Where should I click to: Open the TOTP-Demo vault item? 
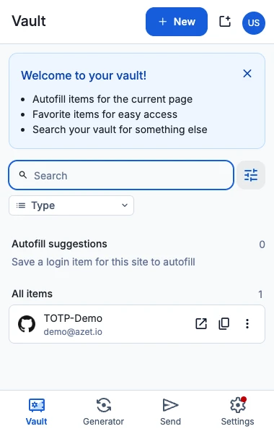click(x=137, y=324)
